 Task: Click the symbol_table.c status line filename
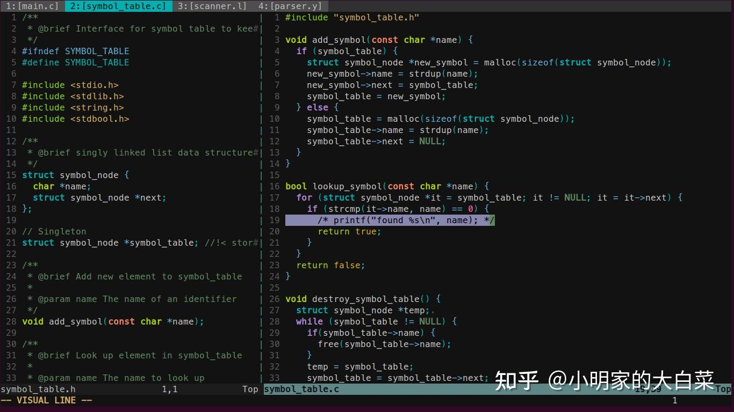pos(301,389)
